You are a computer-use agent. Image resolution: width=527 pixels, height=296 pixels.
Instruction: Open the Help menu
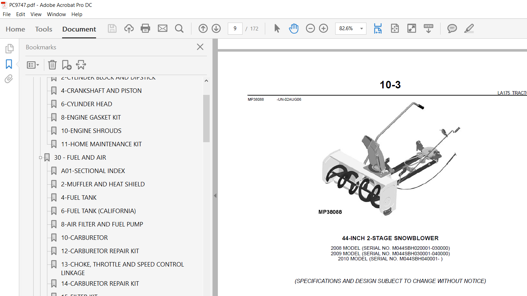pos(77,14)
